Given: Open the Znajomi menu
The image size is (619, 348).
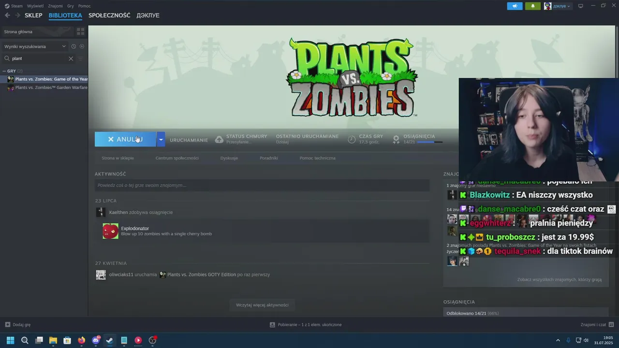Looking at the screenshot, I should point(56,6).
